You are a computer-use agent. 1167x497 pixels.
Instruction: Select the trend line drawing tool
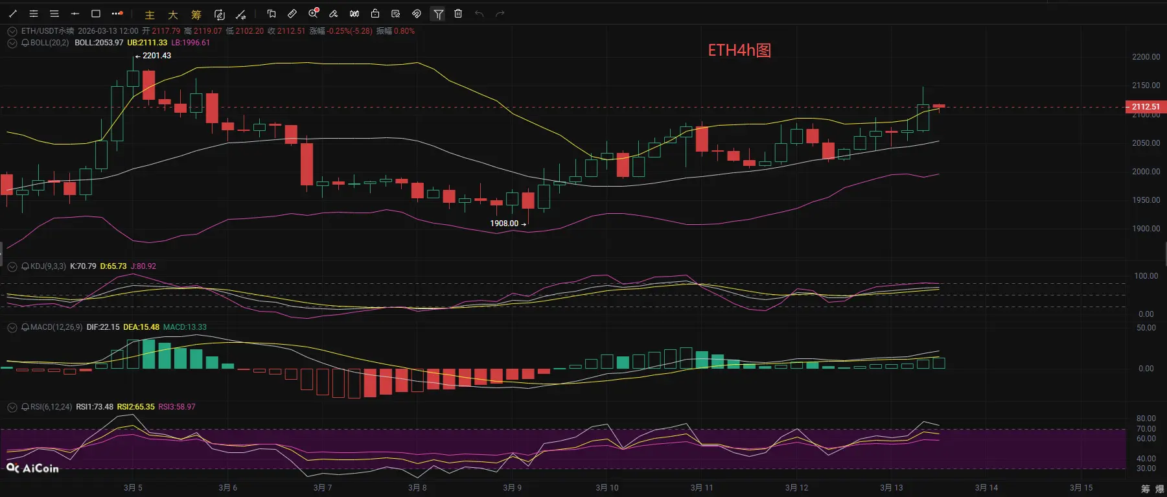click(13, 14)
